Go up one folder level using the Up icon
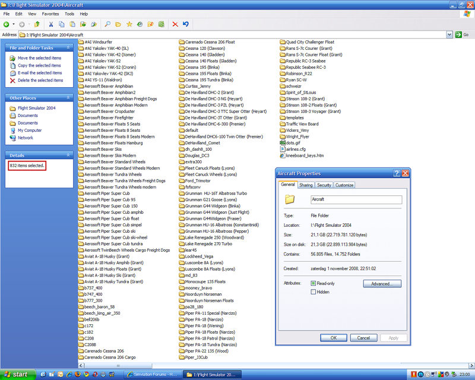The width and height of the screenshot is (475, 380). coord(37,24)
